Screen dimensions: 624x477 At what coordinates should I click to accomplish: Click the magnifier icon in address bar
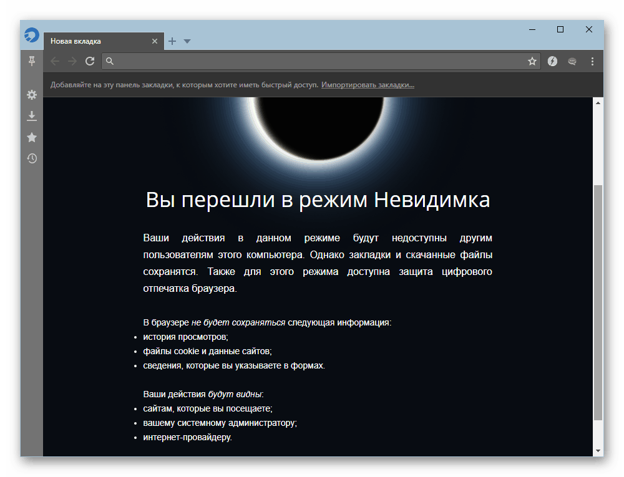coord(110,61)
